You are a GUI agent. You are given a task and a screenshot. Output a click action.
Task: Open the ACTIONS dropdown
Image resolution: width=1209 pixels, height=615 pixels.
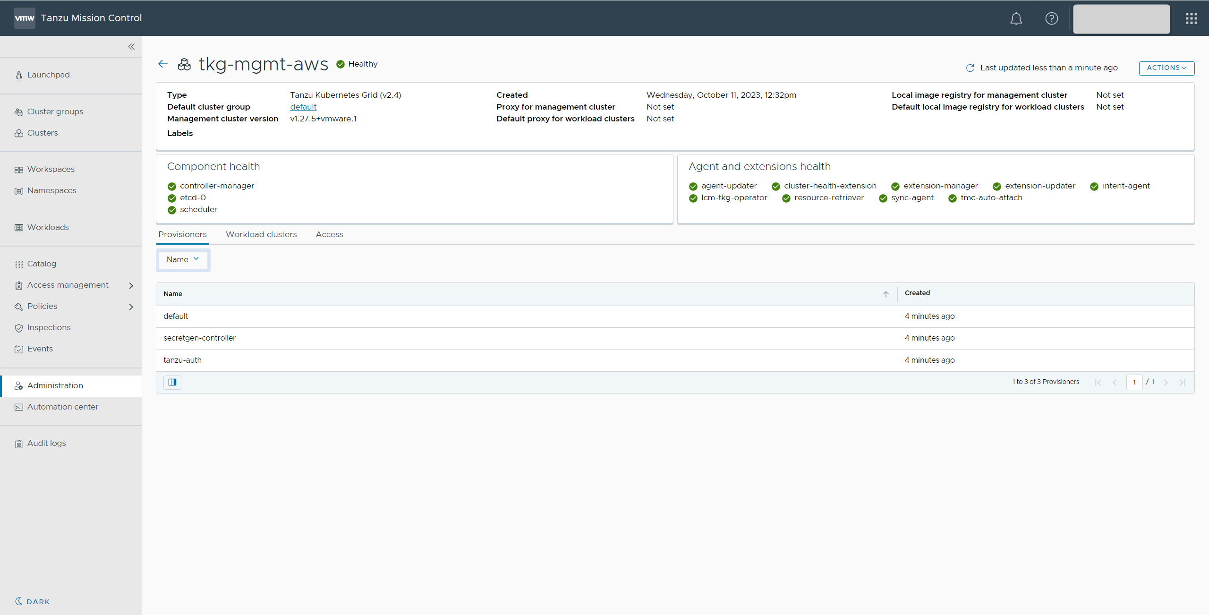pos(1166,68)
